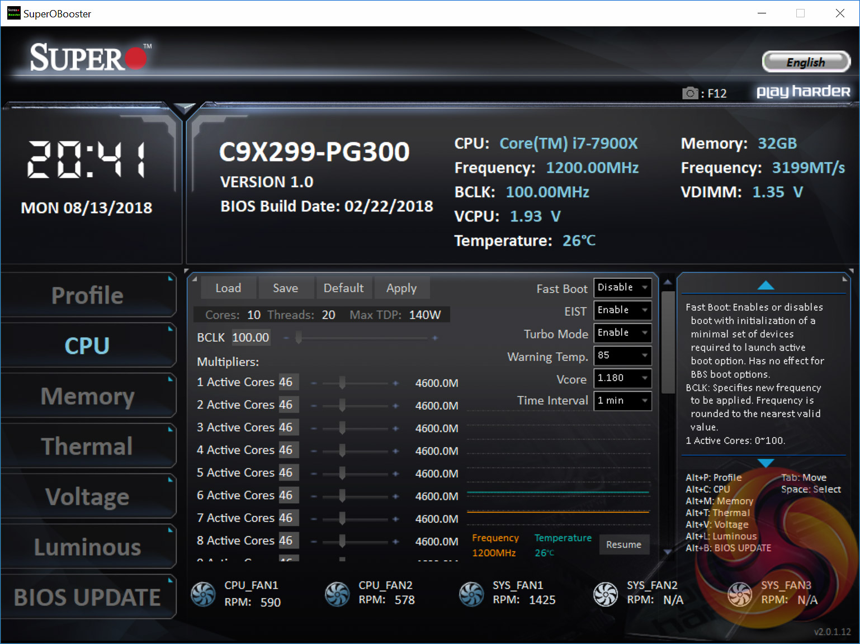The width and height of the screenshot is (860, 644).
Task: Click the 7 Active Cores slider handle
Action: (342, 518)
